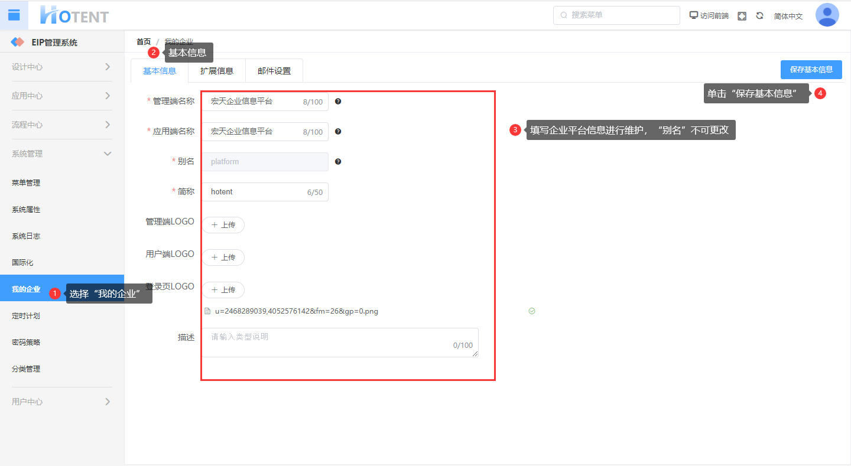Open 密码策略 in the sidebar
This screenshot has height=466, width=851.
62,343
